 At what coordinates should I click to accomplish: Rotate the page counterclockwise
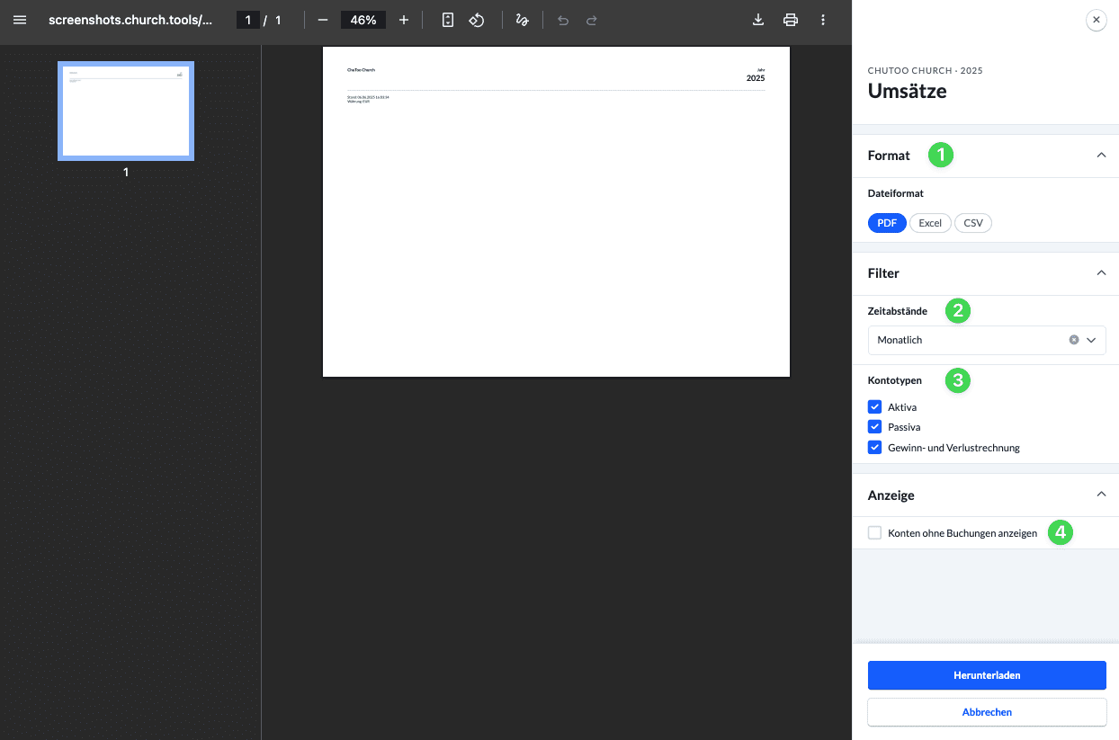click(x=478, y=20)
